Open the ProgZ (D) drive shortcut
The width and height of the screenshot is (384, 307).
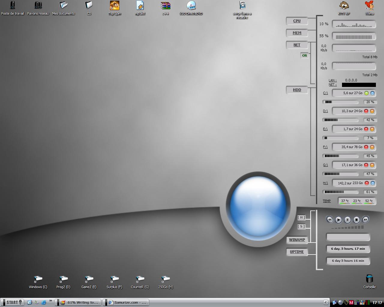coord(63,282)
